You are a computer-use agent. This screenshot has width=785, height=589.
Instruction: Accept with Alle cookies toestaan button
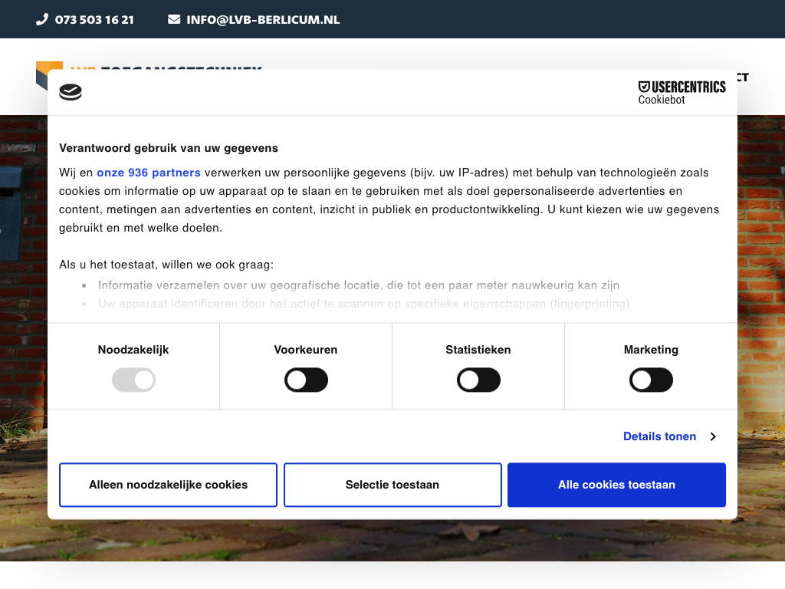(x=616, y=485)
